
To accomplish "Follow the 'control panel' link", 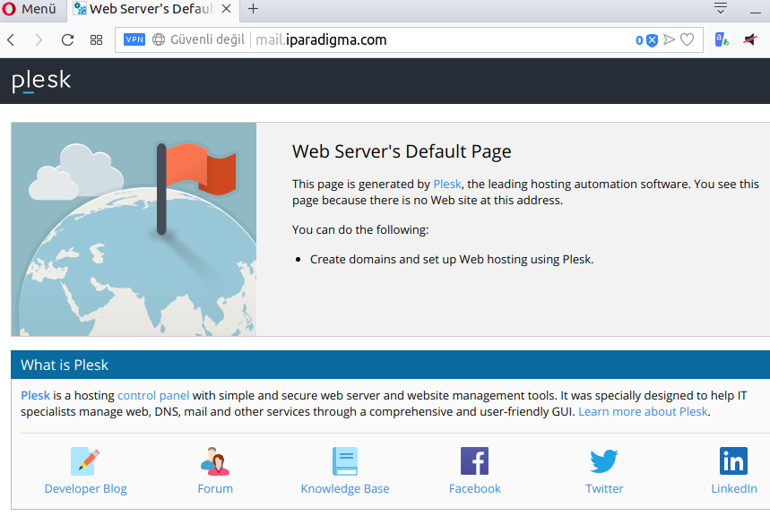I will [x=153, y=396].
